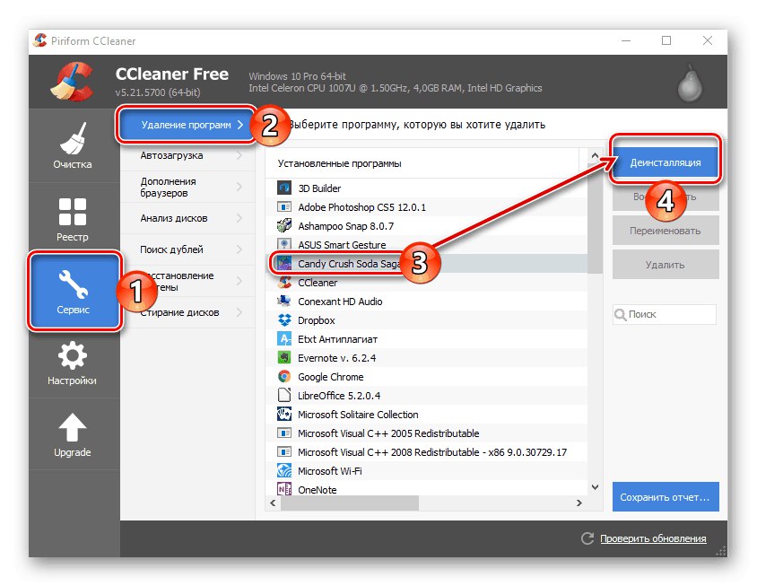Click the LibreOffice document icon

283,395
